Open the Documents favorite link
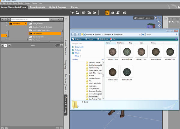This screenshot has width=180, height=129. tap(79, 47)
